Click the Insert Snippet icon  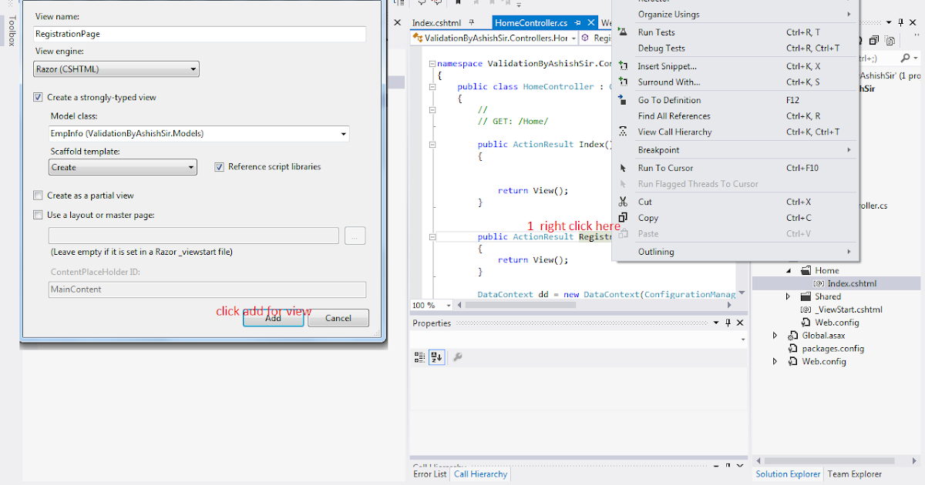[624, 66]
